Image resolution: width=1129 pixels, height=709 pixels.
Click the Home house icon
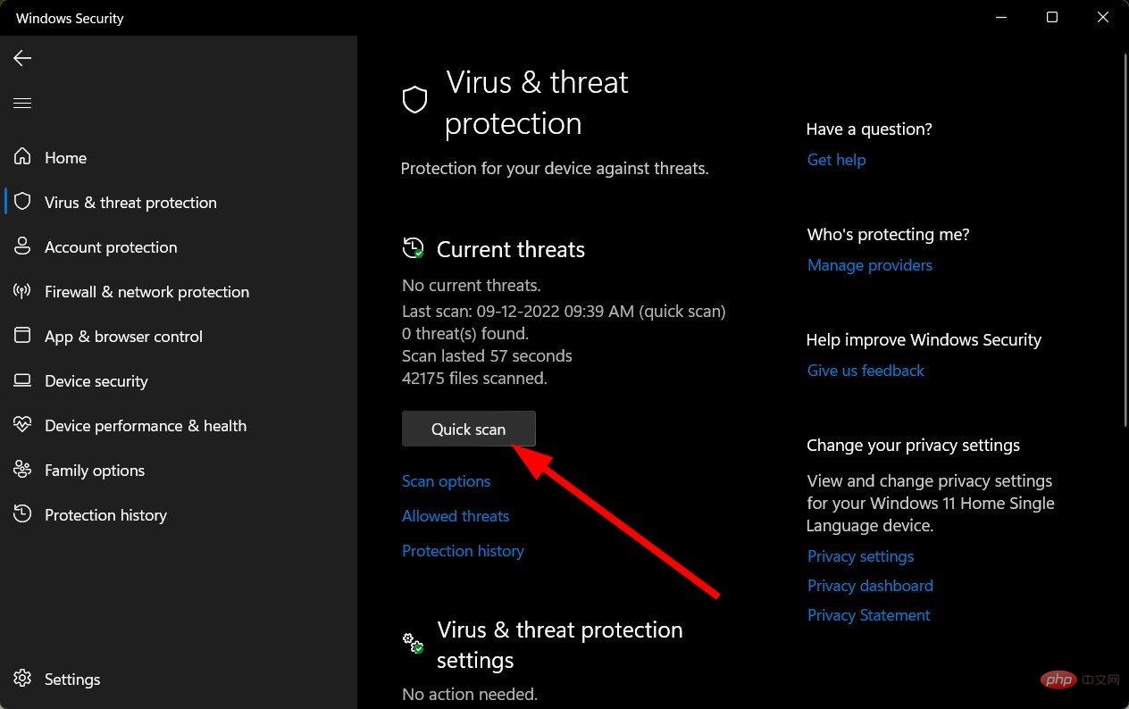tap(22, 157)
